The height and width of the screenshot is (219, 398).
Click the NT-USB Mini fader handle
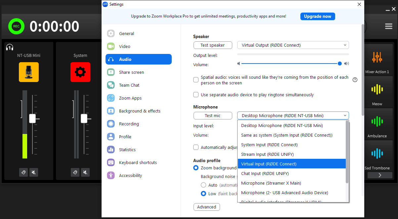(x=32, y=118)
